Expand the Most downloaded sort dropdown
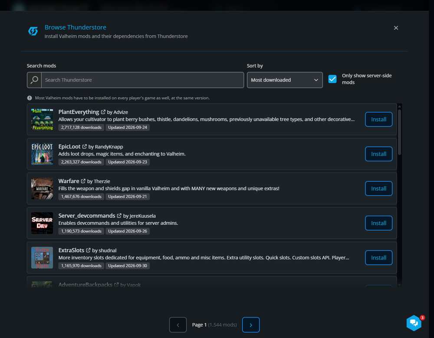This screenshot has width=434, height=338. coord(285,80)
